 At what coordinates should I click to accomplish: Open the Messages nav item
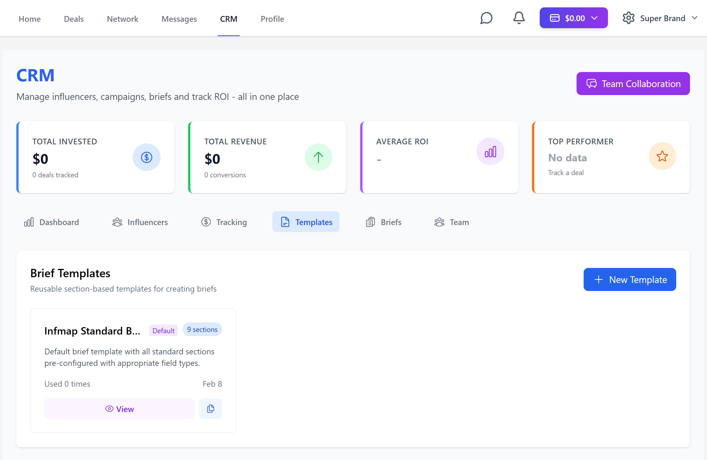[x=179, y=19]
